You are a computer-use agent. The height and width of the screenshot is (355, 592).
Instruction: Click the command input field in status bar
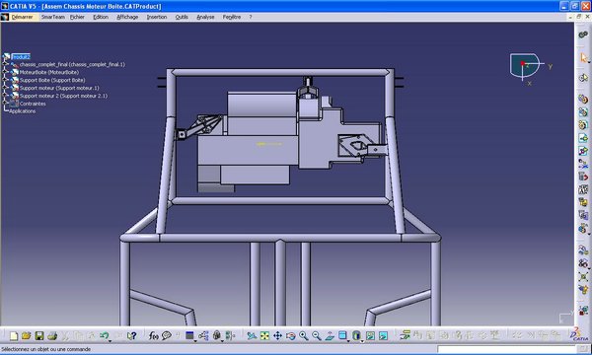[508, 349]
